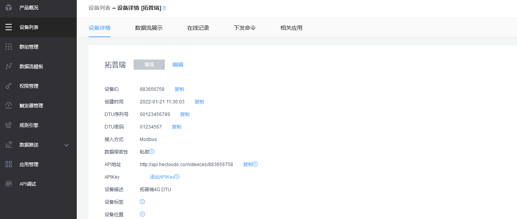Click the 数据流模板 chart icon

(9, 67)
